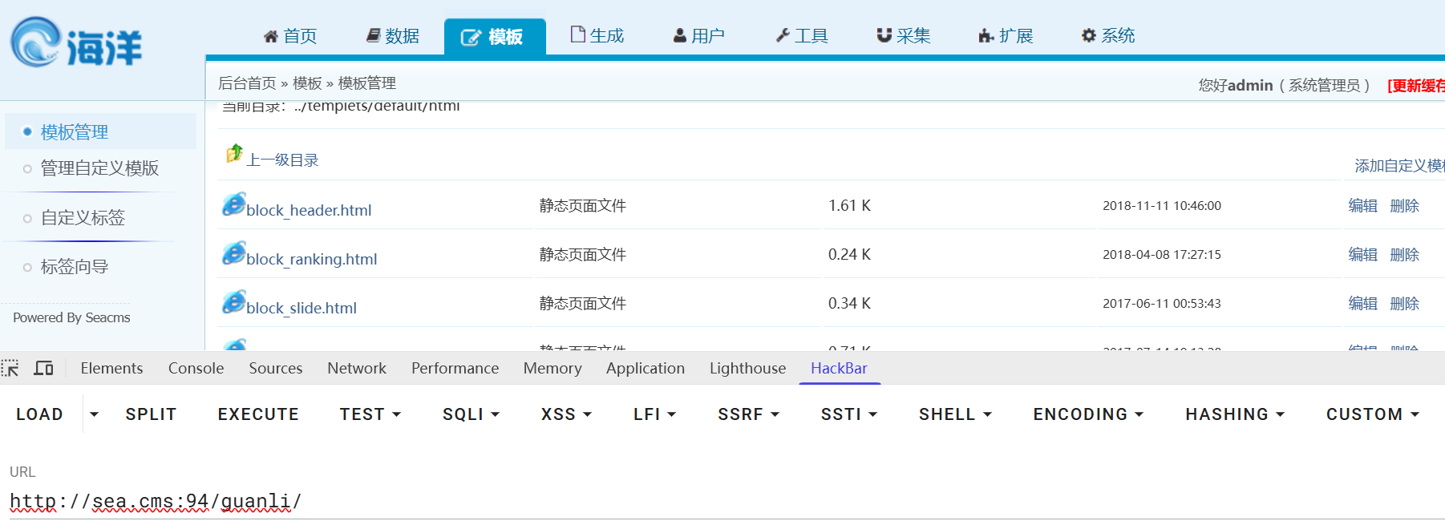The image size is (1445, 521).
Task: Click 添加自定义模板 link
Action: [1399, 166]
